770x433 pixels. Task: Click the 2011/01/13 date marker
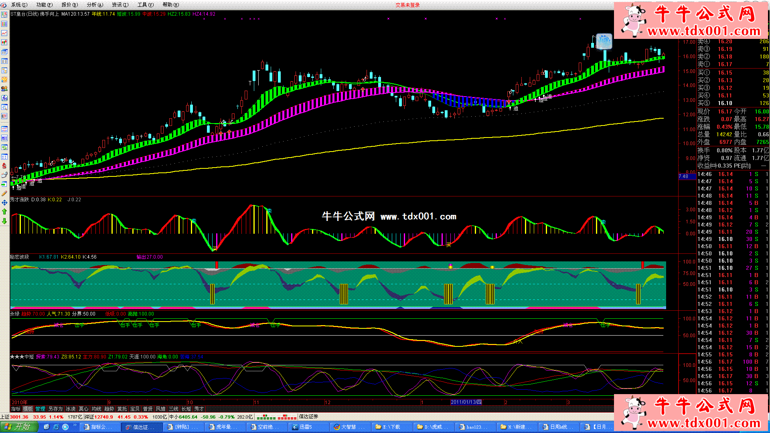(x=466, y=402)
